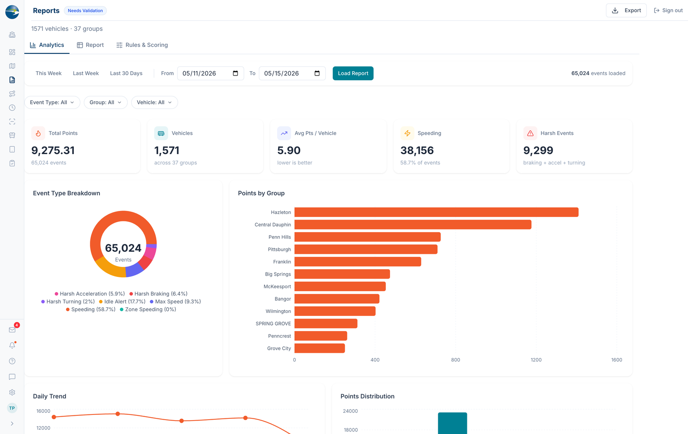Open the mail inbox with 4 badge

tap(12, 330)
